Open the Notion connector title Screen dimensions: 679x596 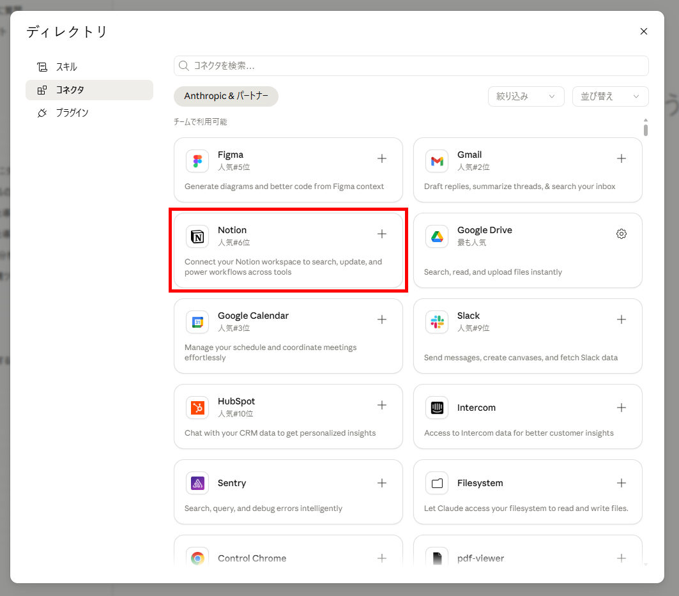click(x=232, y=230)
